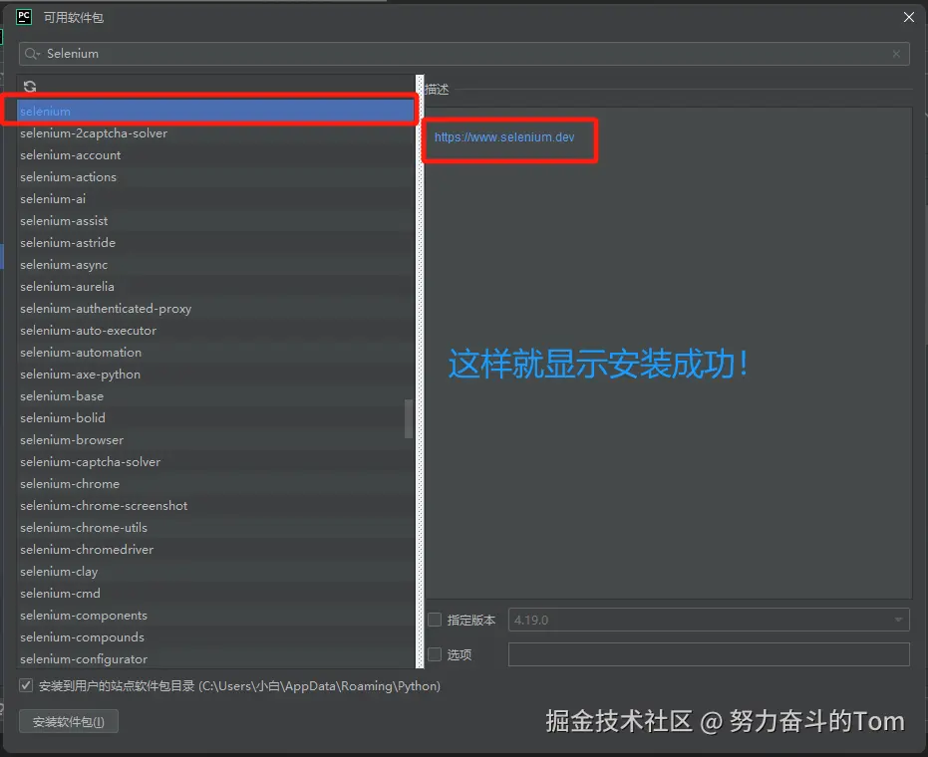Focus the Selenium search field
The image size is (928, 757).
pos(464,54)
